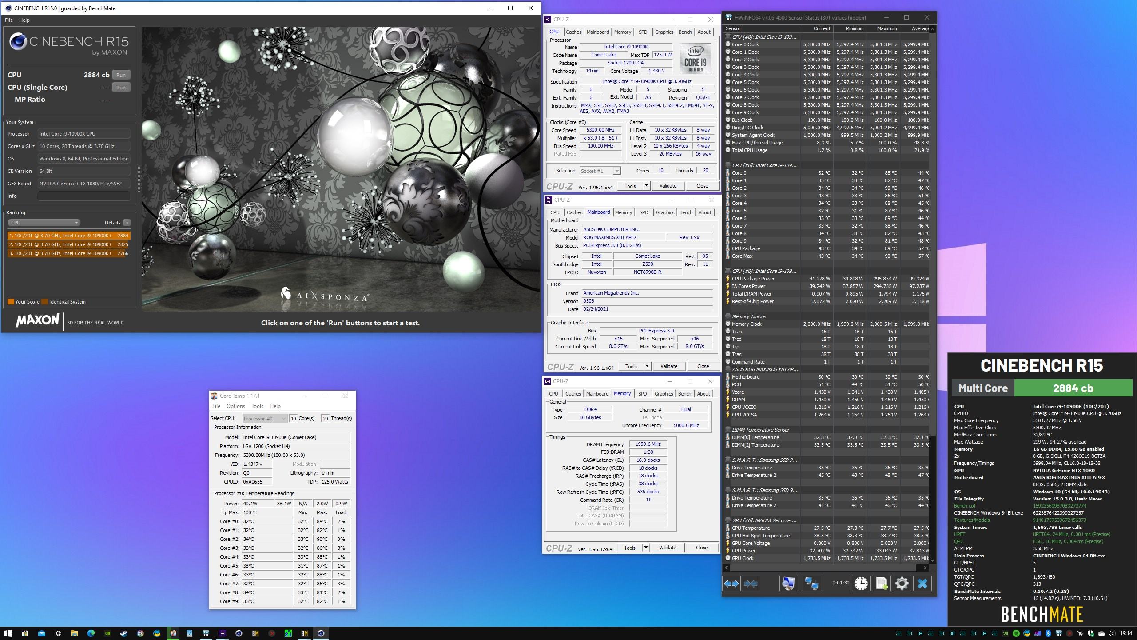
Task: Open the Help menu in Cinebench
Action: [24, 20]
